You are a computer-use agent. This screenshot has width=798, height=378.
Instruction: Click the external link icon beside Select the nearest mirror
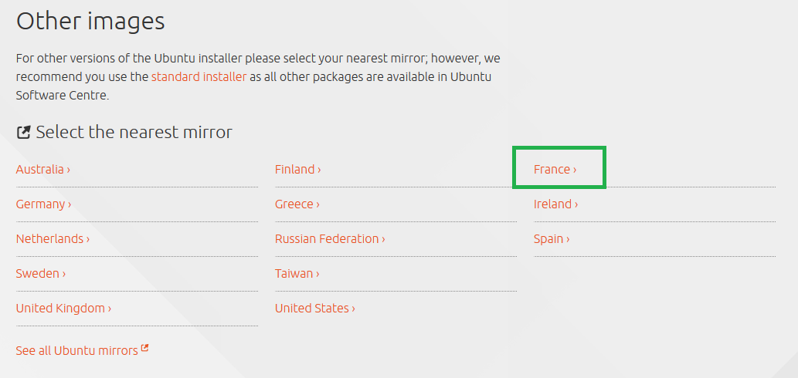click(23, 133)
